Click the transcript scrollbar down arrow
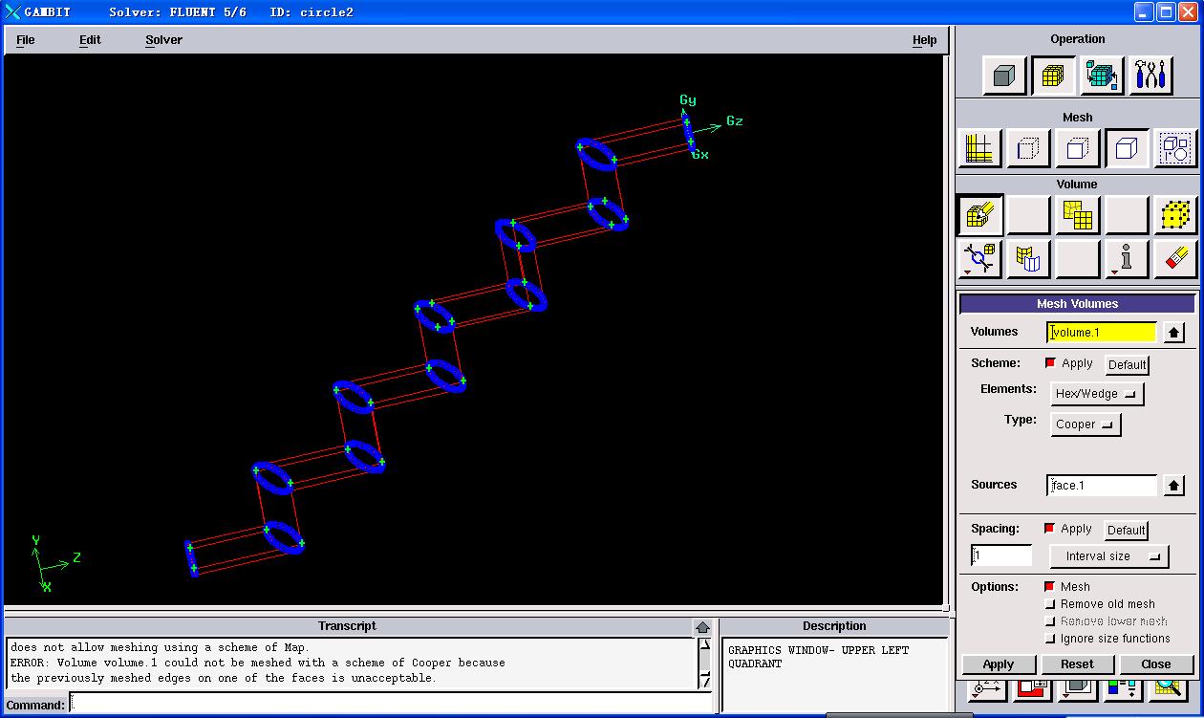This screenshot has height=718, width=1204. (705, 681)
